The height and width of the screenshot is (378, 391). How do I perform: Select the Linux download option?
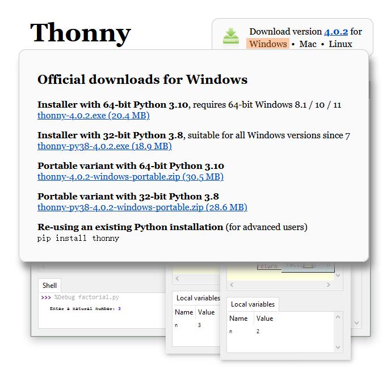pyautogui.click(x=340, y=44)
